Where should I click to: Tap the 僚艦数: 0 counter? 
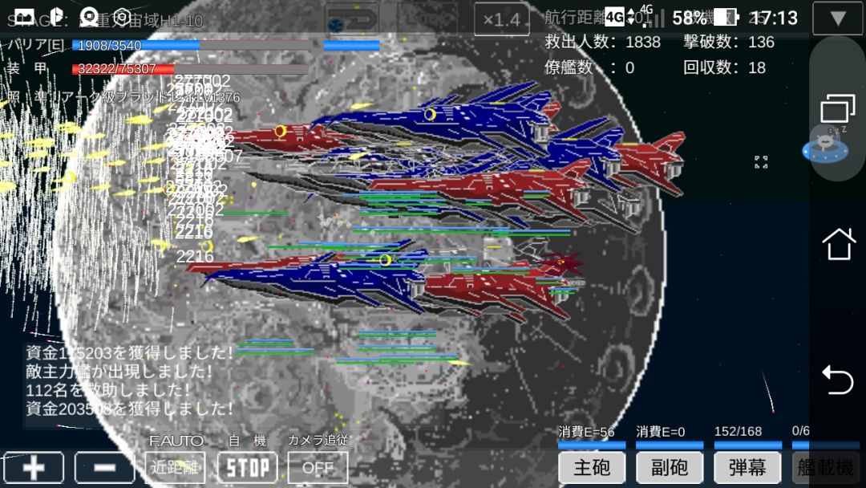pos(589,67)
